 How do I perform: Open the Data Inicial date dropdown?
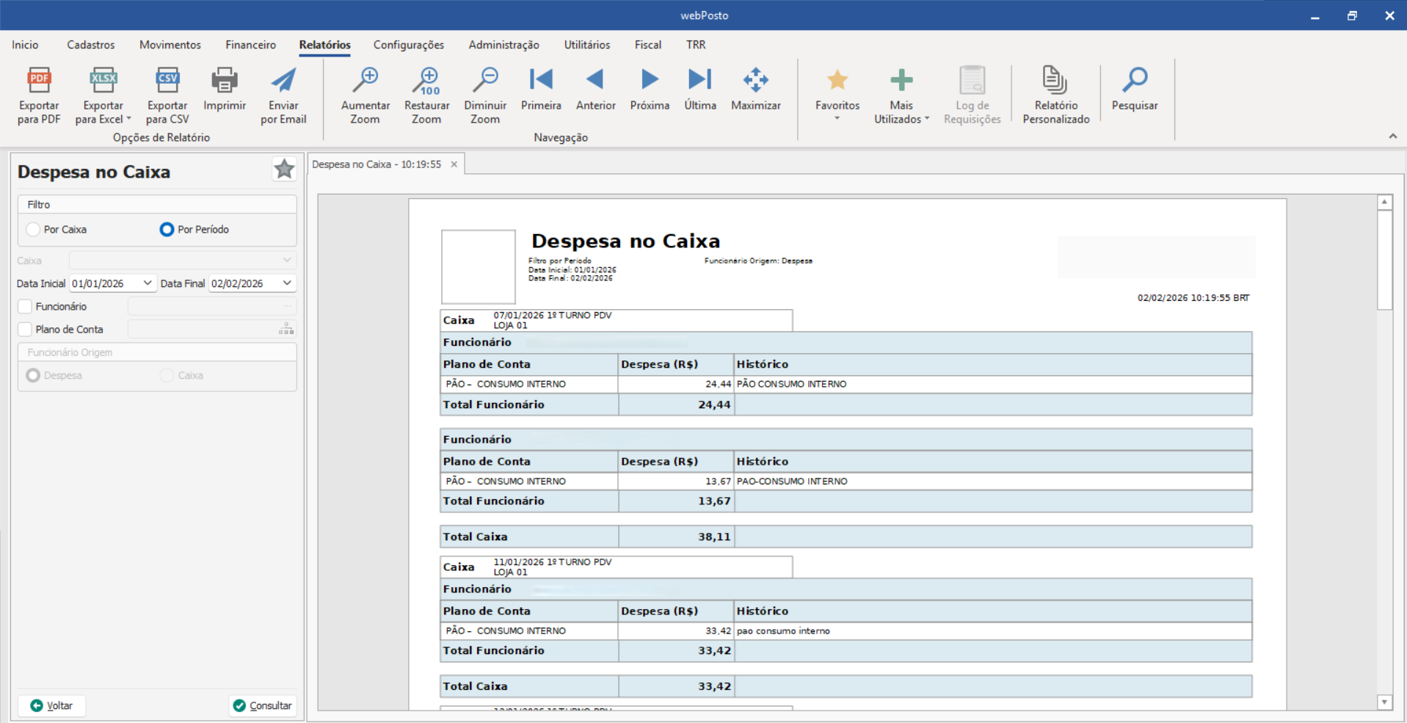147,283
